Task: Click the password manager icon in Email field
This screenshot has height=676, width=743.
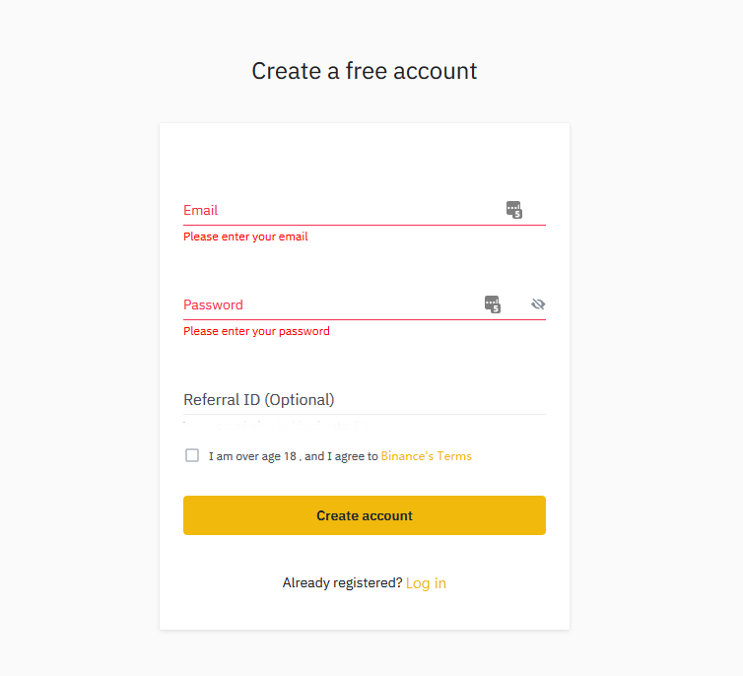Action: [514, 209]
